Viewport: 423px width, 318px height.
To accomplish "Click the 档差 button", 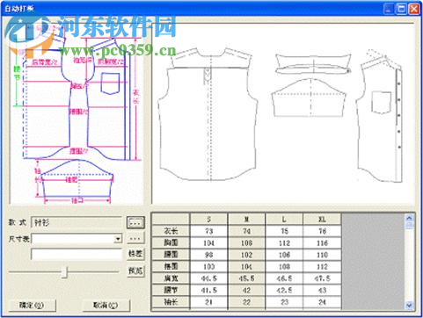I will click(x=136, y=254).
